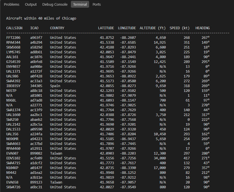Select ICAO code a81001

[36, 96]
